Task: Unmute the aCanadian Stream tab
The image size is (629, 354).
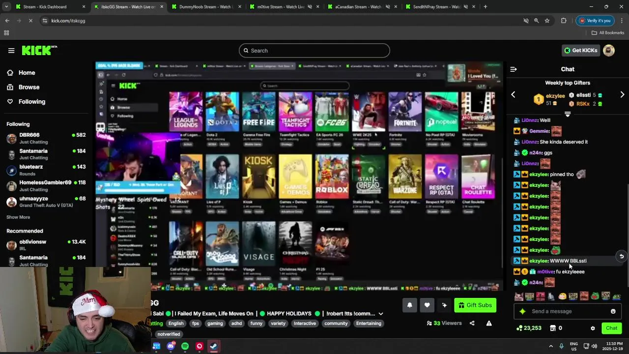Action: [x=387, y=7]
